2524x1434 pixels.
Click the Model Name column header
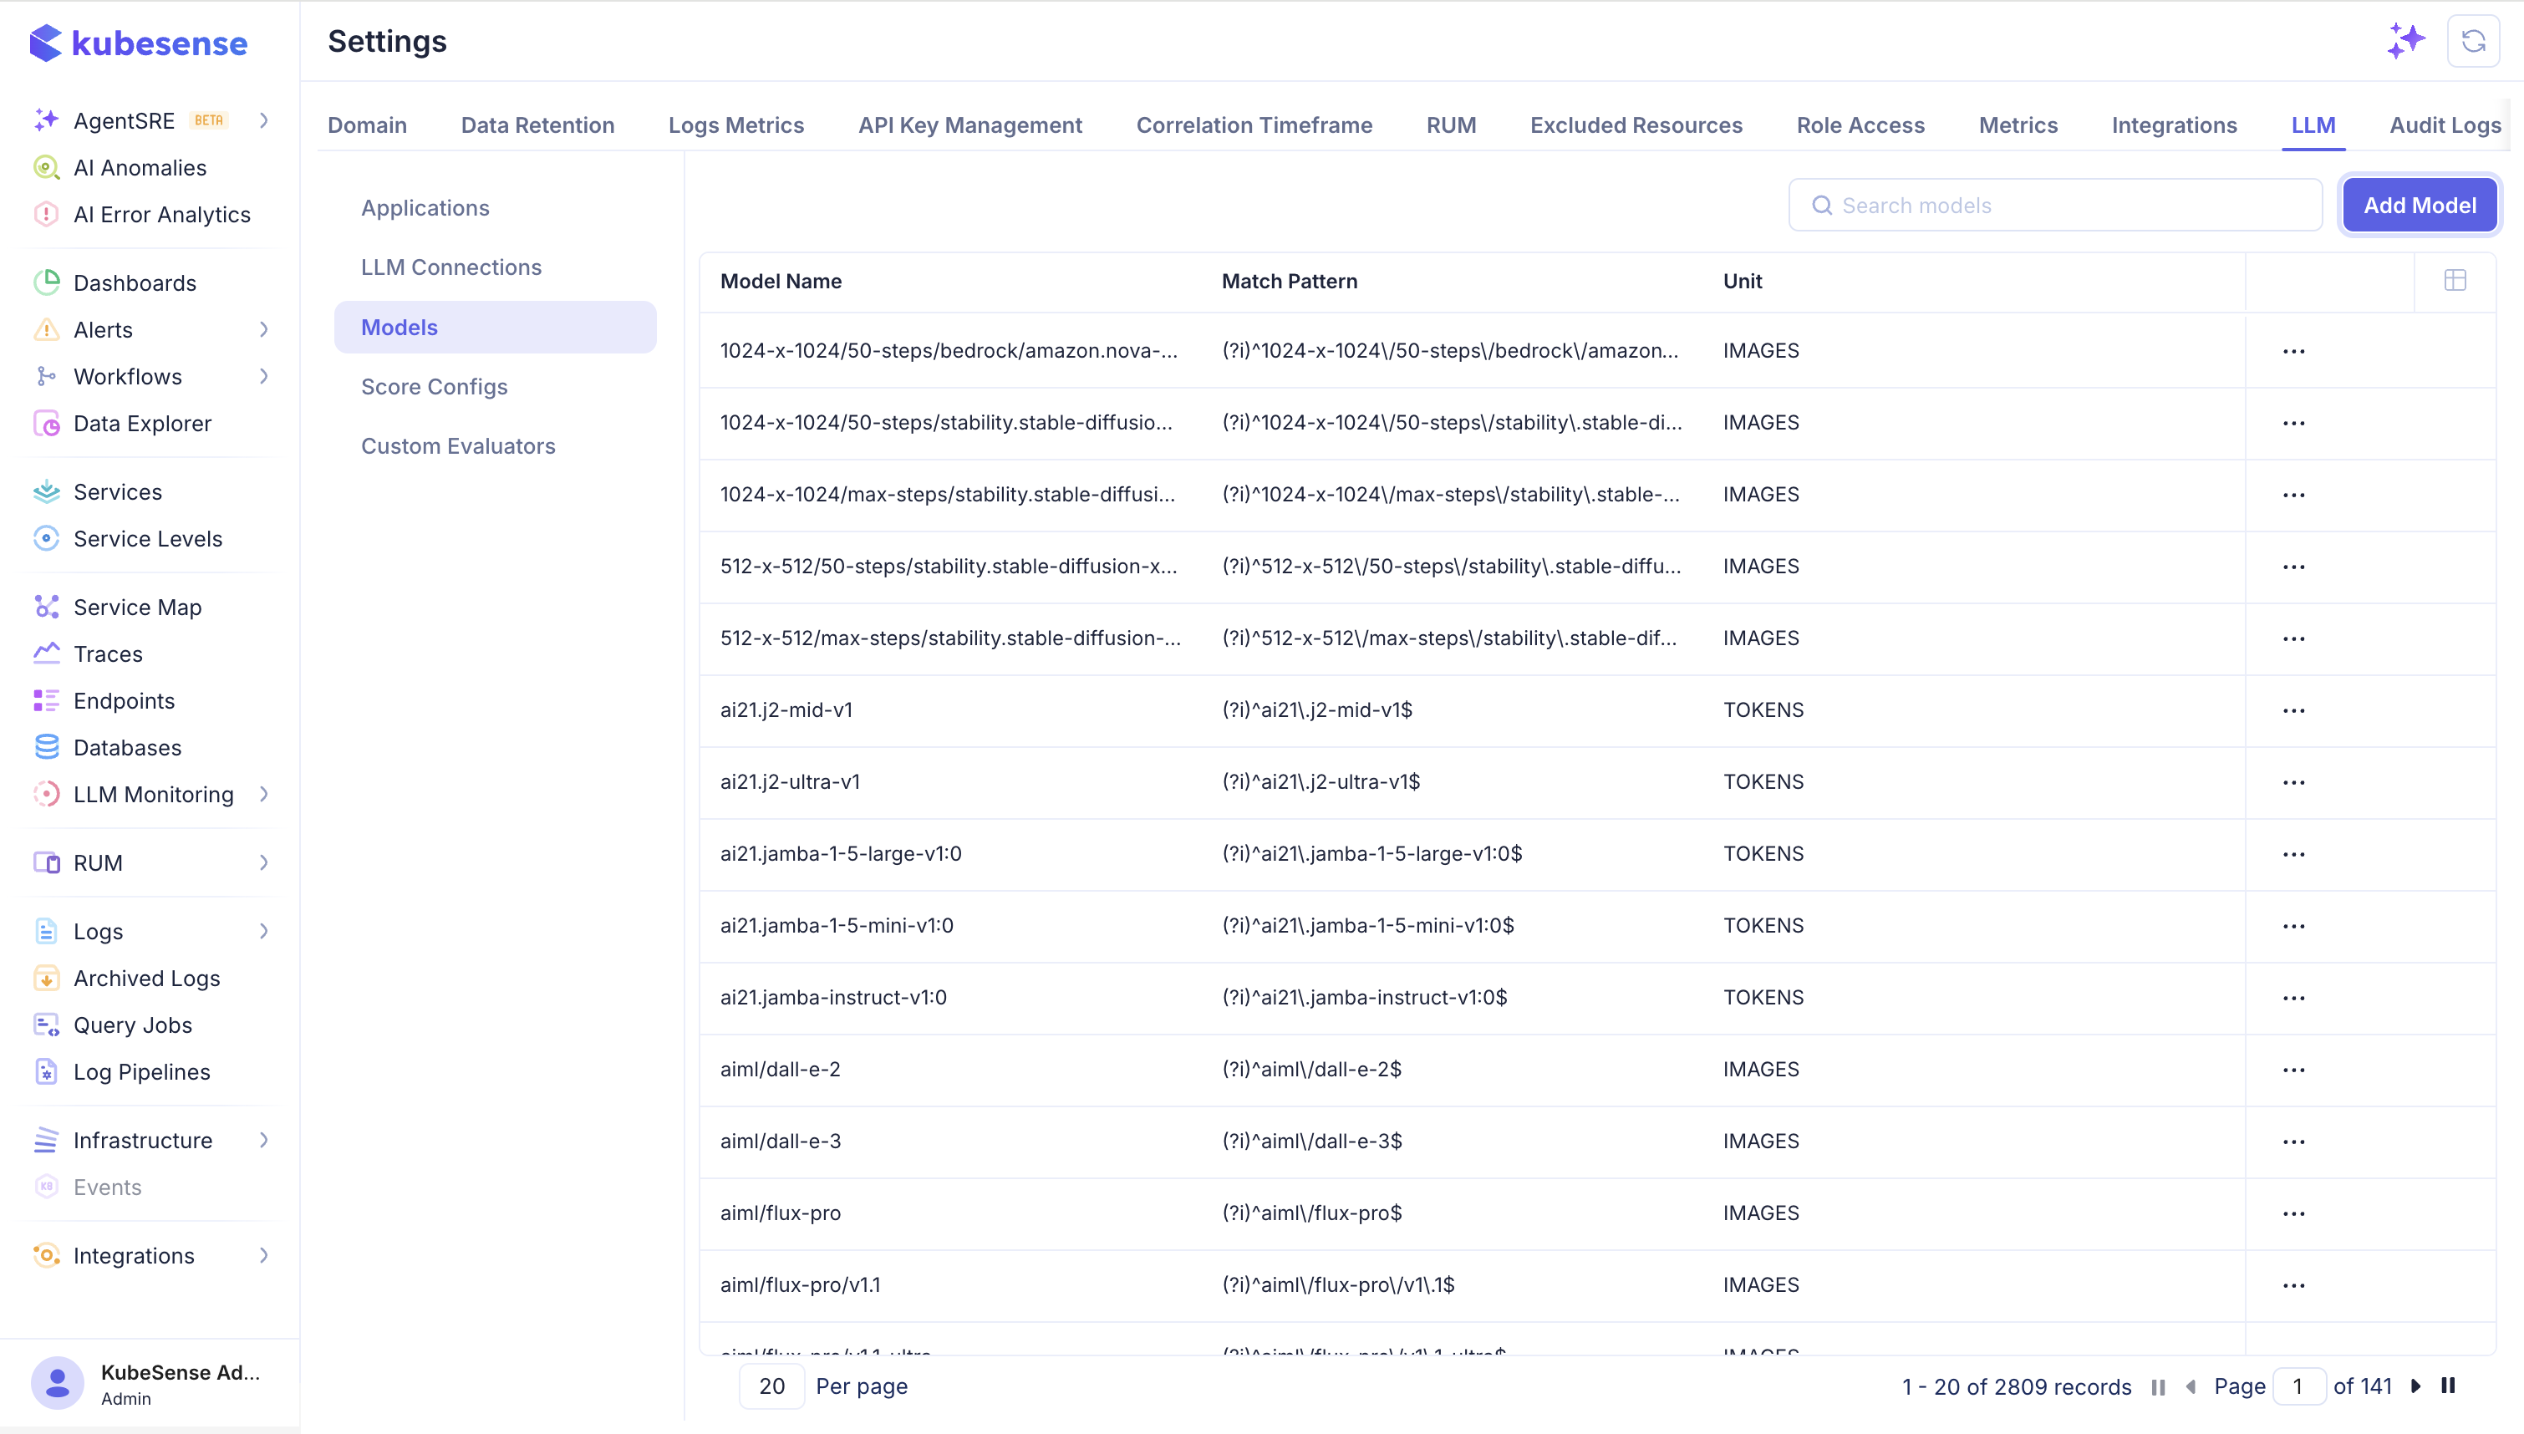[x=781, y=281]
